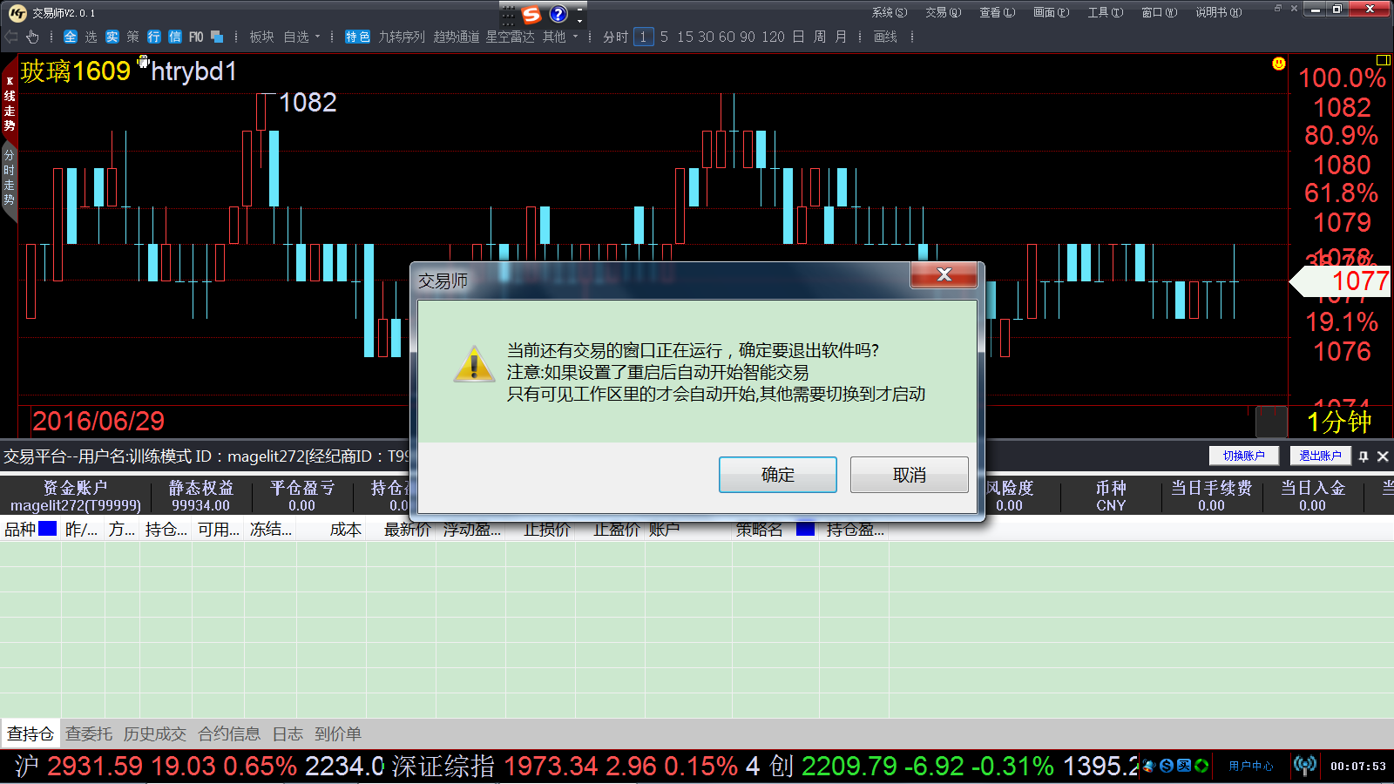This screenshot has width=1394, height=784.
Task: Toggle the 1-minute period button
Action: click(x=643, y=37)
